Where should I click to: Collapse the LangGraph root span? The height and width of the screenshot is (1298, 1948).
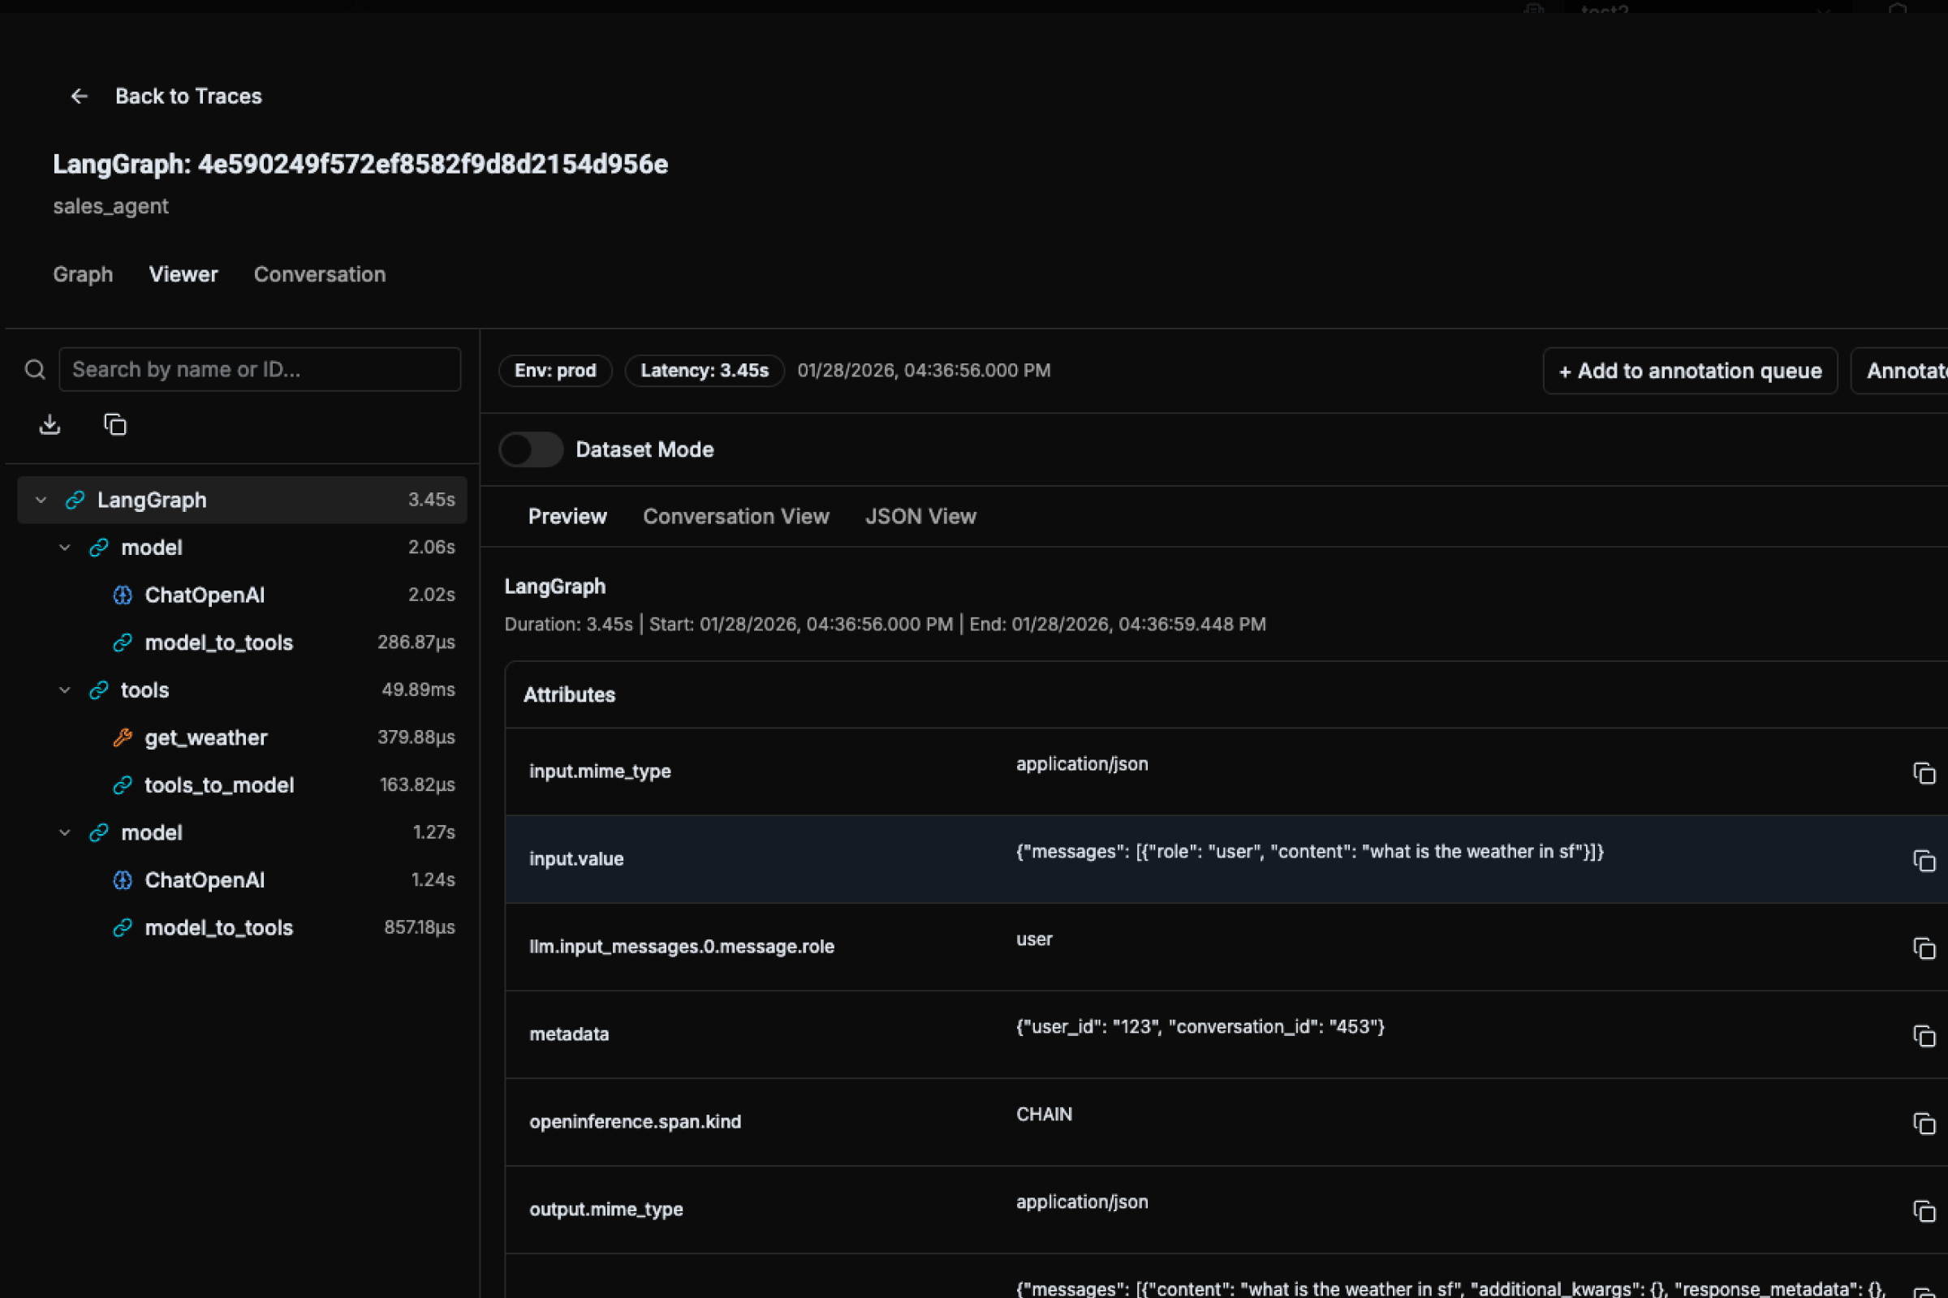pos(41,500)
